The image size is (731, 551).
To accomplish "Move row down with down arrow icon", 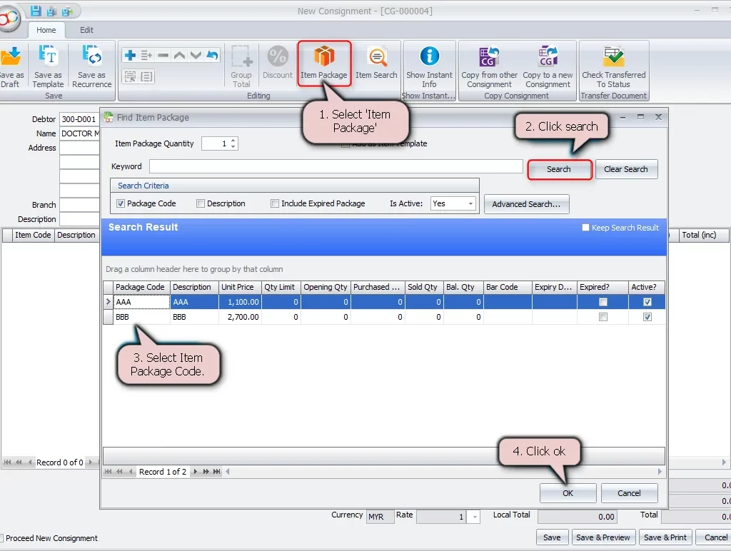I will point(196,56).
